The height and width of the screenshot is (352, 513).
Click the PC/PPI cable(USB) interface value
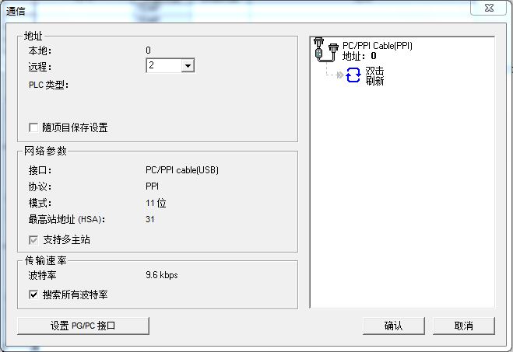pyautogui.click(x=181, y=170)
